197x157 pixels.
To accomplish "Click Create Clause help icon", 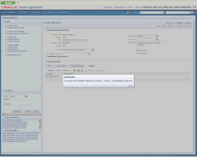I will 60,23.
